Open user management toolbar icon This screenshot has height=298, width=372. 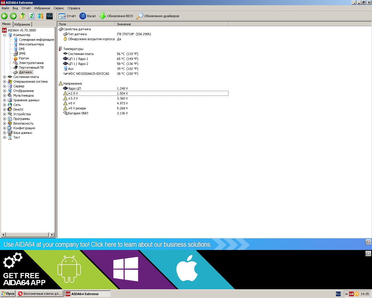tap(40, 16)
